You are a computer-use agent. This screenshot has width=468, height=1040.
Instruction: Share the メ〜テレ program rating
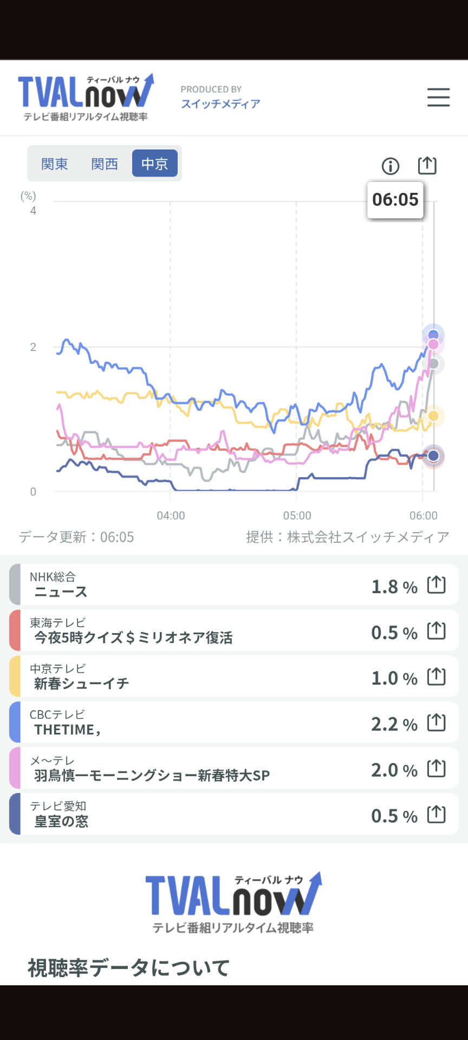click(436, 769)
